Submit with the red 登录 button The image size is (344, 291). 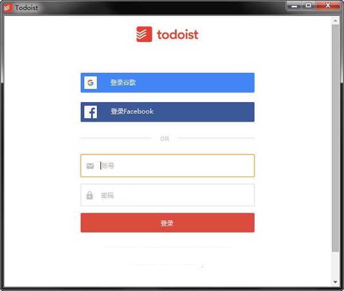tap(167, 223)
